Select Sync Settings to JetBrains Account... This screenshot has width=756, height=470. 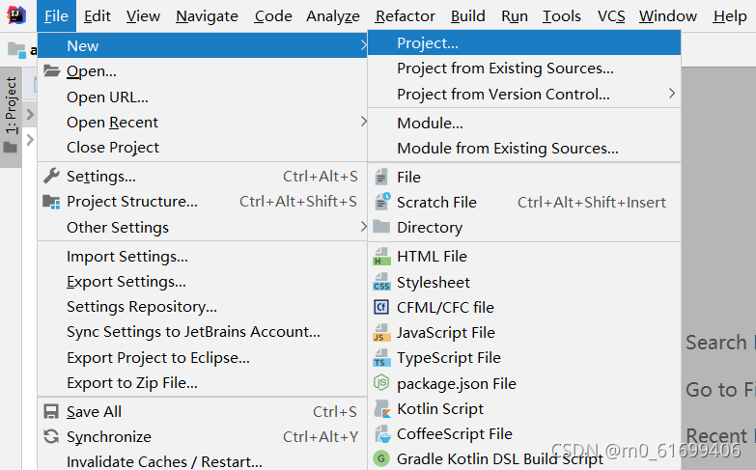point(202,332)
